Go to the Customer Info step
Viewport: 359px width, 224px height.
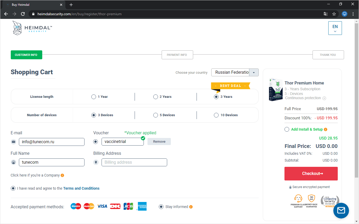tap(27, 55)
